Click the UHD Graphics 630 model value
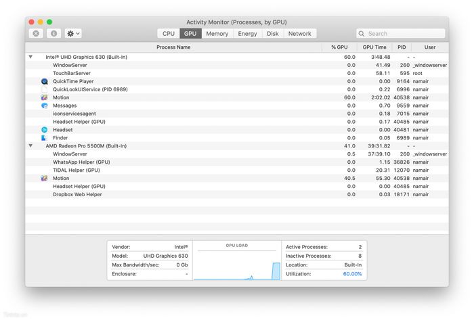Screen dimensions: 474x320 tap(165, 256)
